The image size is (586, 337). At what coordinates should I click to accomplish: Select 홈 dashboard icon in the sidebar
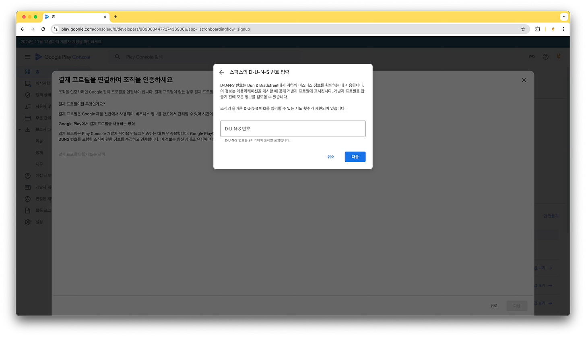point(27,72)
